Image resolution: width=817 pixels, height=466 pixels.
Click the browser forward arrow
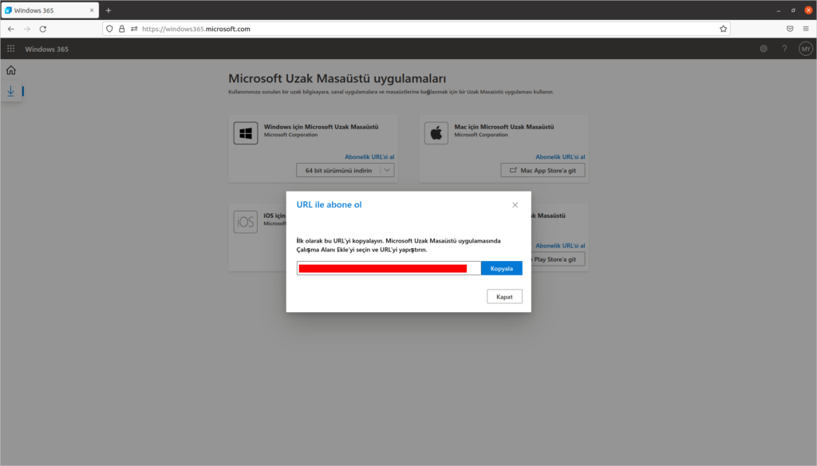pos(27,30)
